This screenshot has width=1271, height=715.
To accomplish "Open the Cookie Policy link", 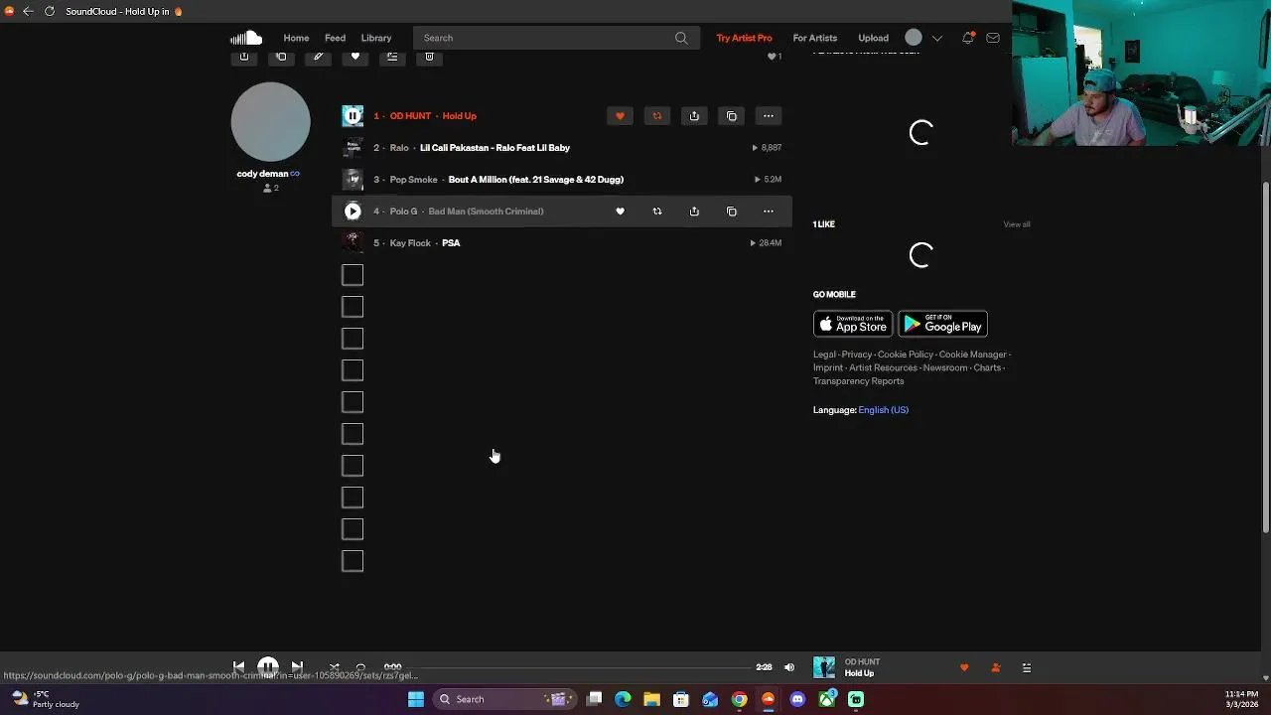I will [906, 355].
